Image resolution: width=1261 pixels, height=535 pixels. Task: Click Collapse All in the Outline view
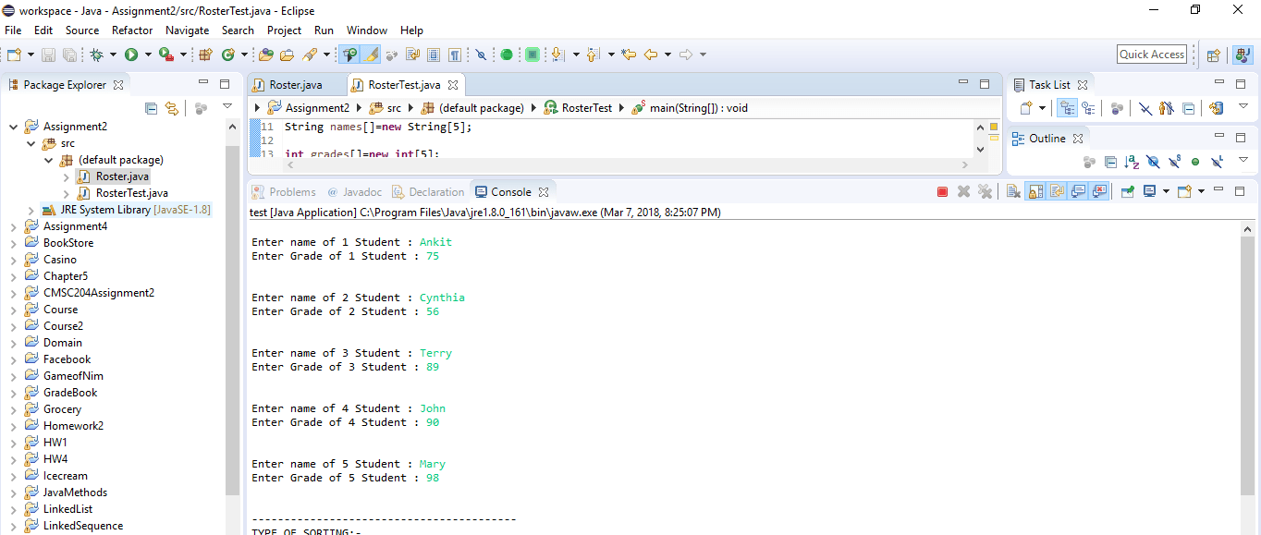tap(1110, 162)
